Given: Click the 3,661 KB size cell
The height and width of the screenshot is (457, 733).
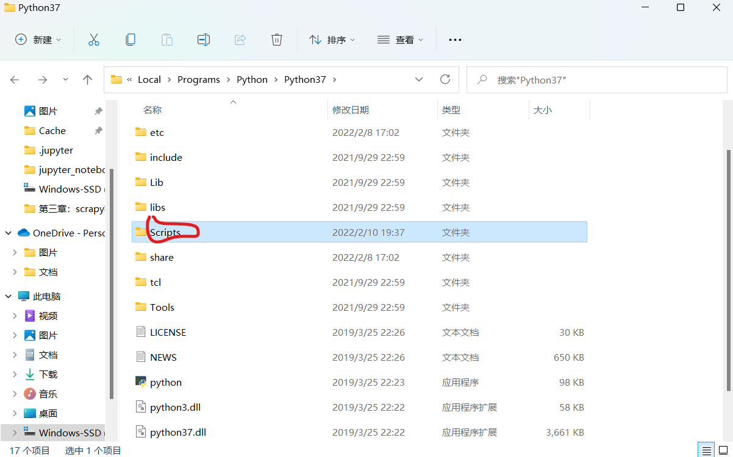Looking at the screenshot, I should tap(565, 432).
